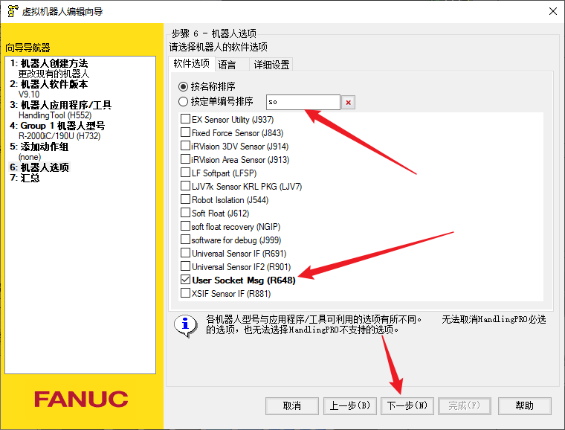Check EX Sensor Utility (J937)
Viewport: 565px width, 430px height.
pos(186,119)
